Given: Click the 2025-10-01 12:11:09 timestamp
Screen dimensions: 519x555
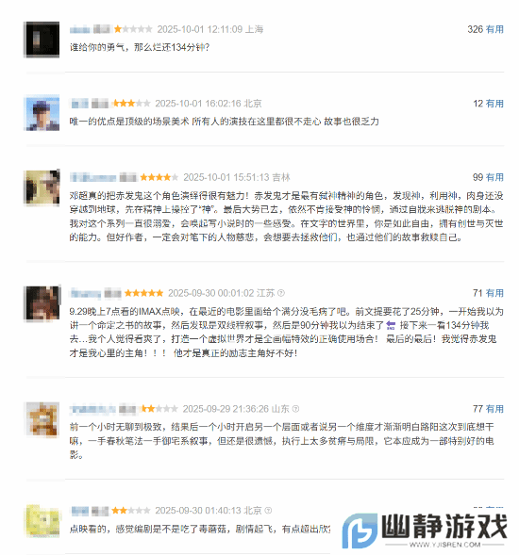Looking at the screenshot, I should point(200,29).
